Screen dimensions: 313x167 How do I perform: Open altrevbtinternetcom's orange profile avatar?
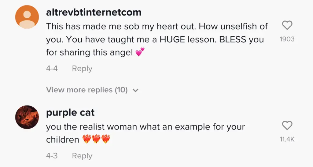27,17
